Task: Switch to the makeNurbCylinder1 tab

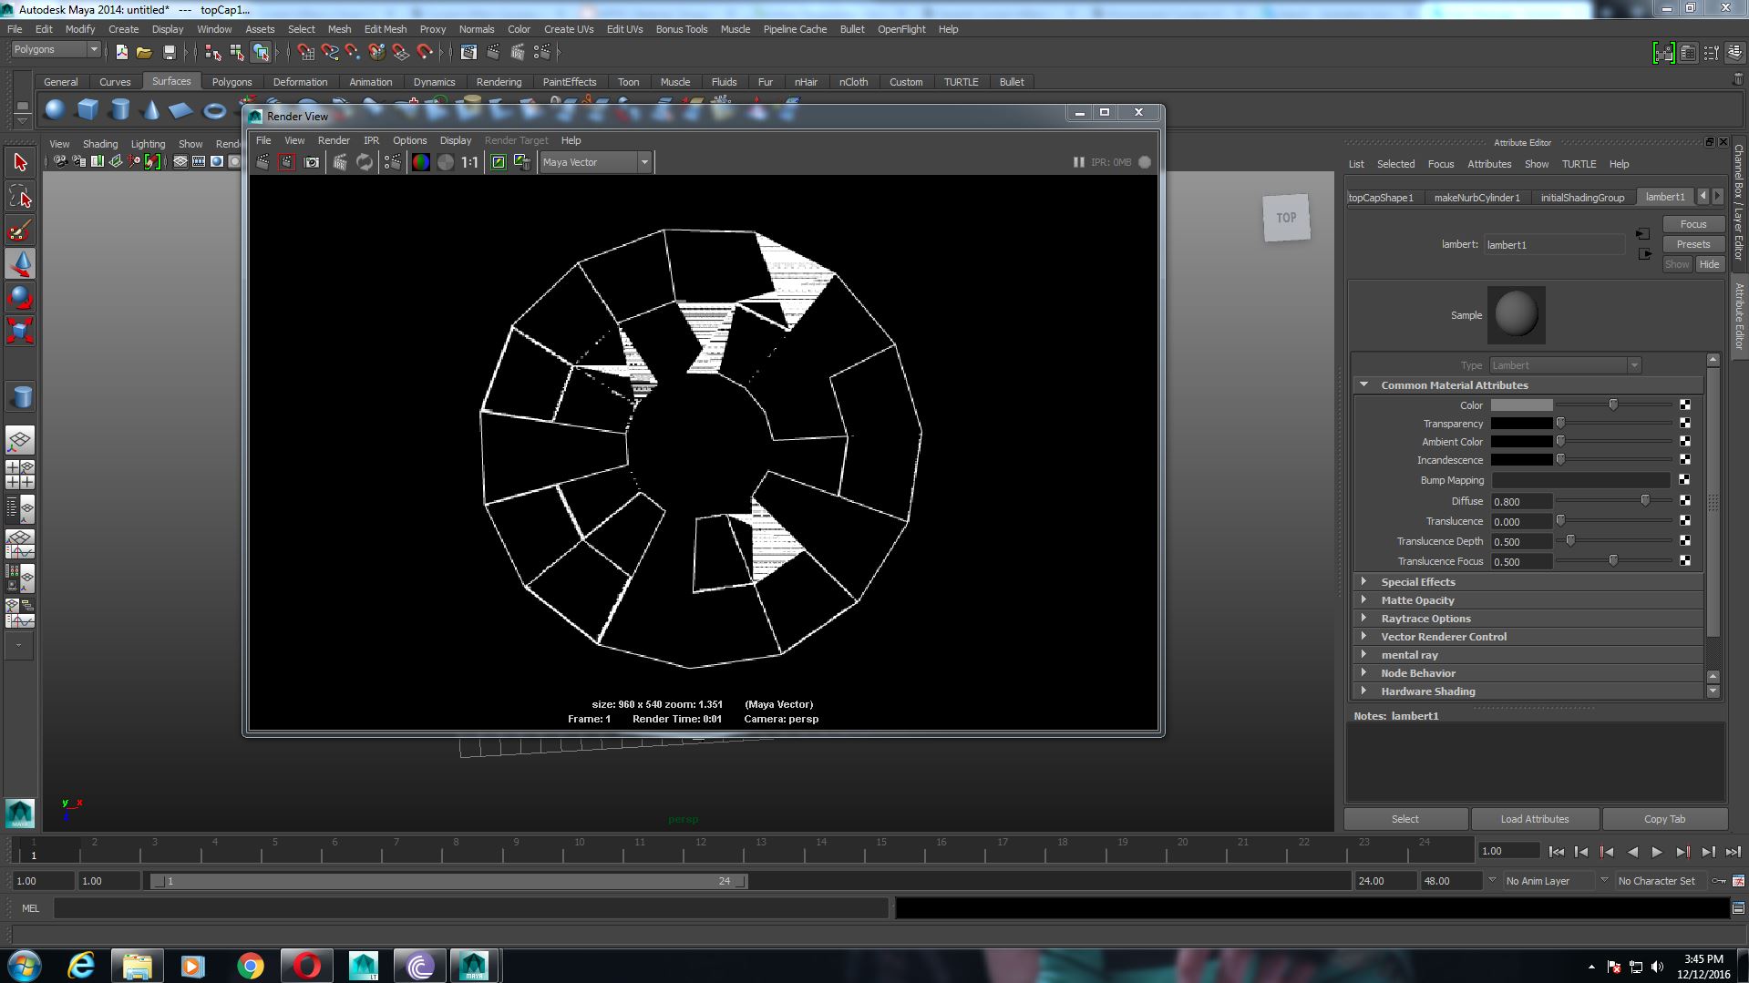Action: (1477, 197)
